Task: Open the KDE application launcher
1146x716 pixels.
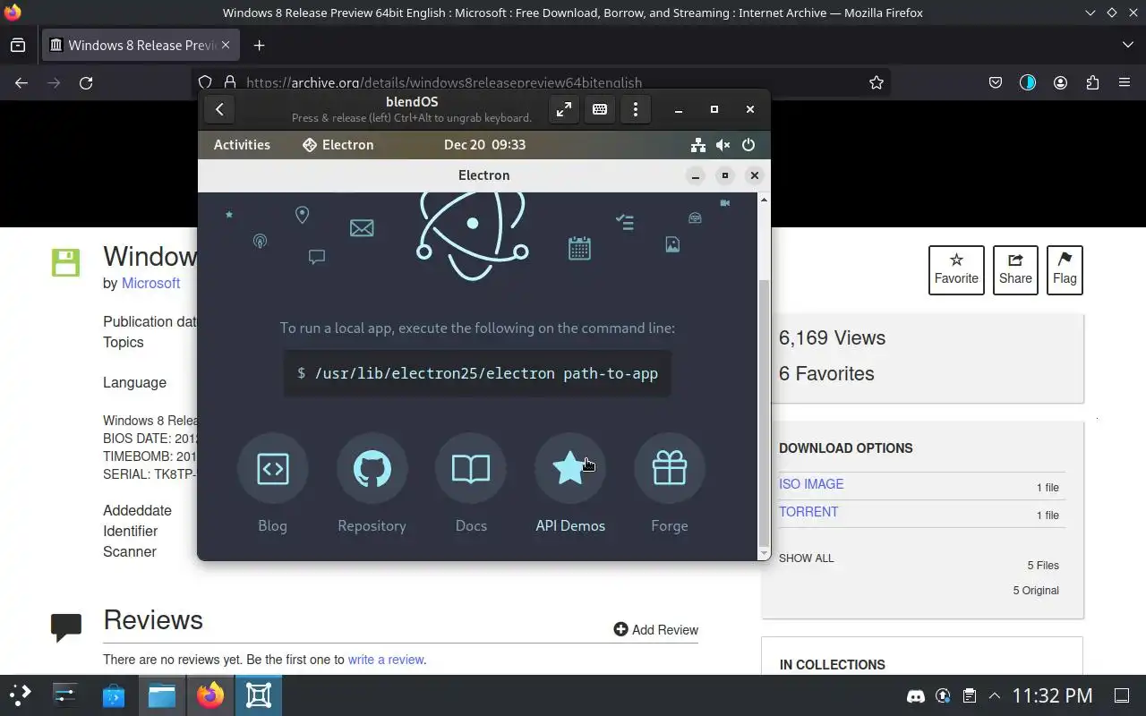Action: [x=20, y=695]
